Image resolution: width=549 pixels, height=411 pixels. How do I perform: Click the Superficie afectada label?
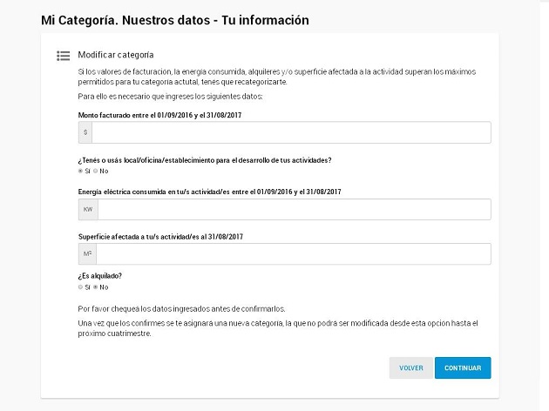click(x=160, y=236)
